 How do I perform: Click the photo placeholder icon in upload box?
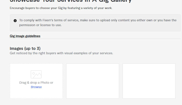click(36, 74)
